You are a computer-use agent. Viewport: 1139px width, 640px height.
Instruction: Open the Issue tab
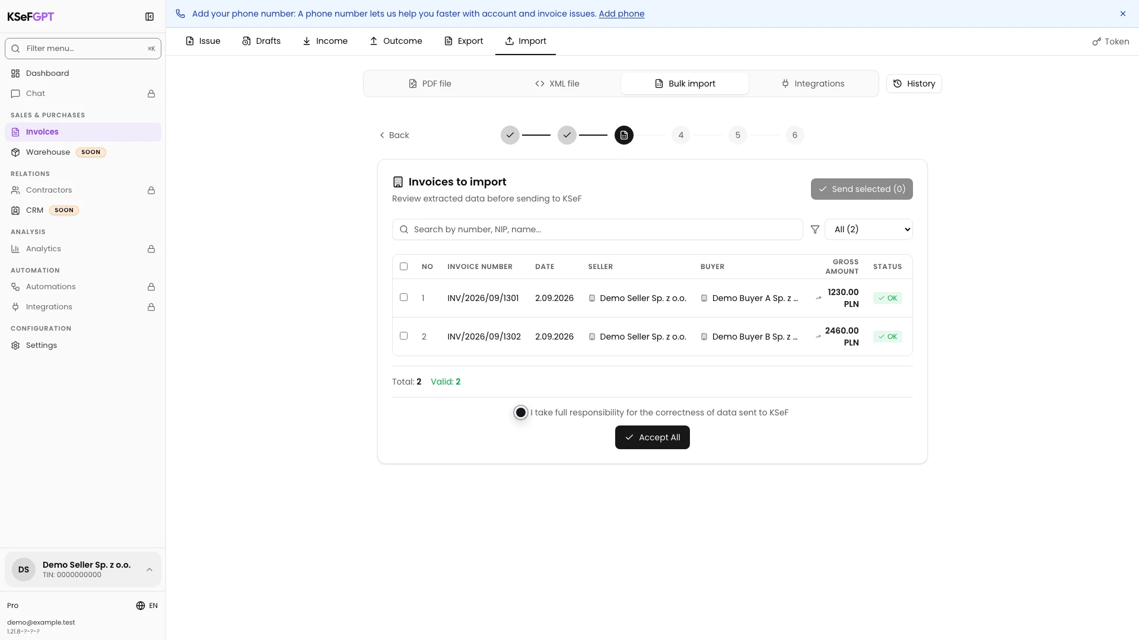click(203, 41)
